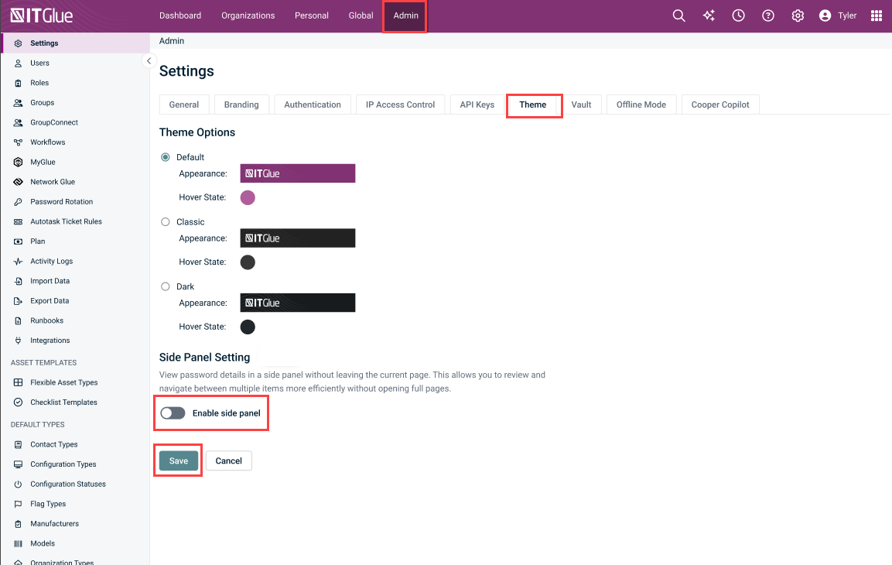Open the Organizations menu
This screenshot has width=892, height=565.
pyautogui.click(x=248, y=15)
